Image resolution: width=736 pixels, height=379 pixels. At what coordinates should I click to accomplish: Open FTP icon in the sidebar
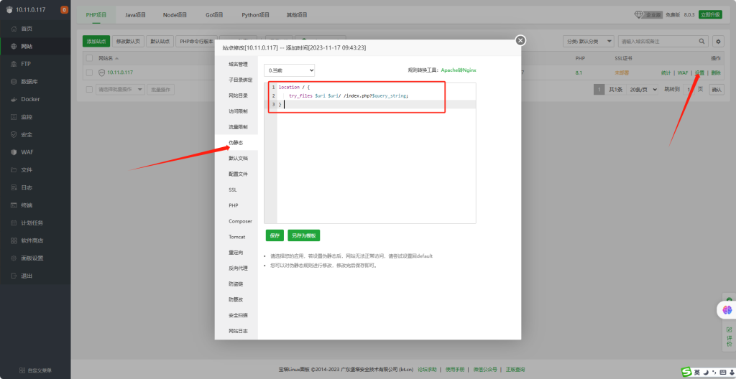(14, 64)
